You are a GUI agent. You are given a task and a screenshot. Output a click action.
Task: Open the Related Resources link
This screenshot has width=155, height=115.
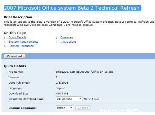coord(21,46)
